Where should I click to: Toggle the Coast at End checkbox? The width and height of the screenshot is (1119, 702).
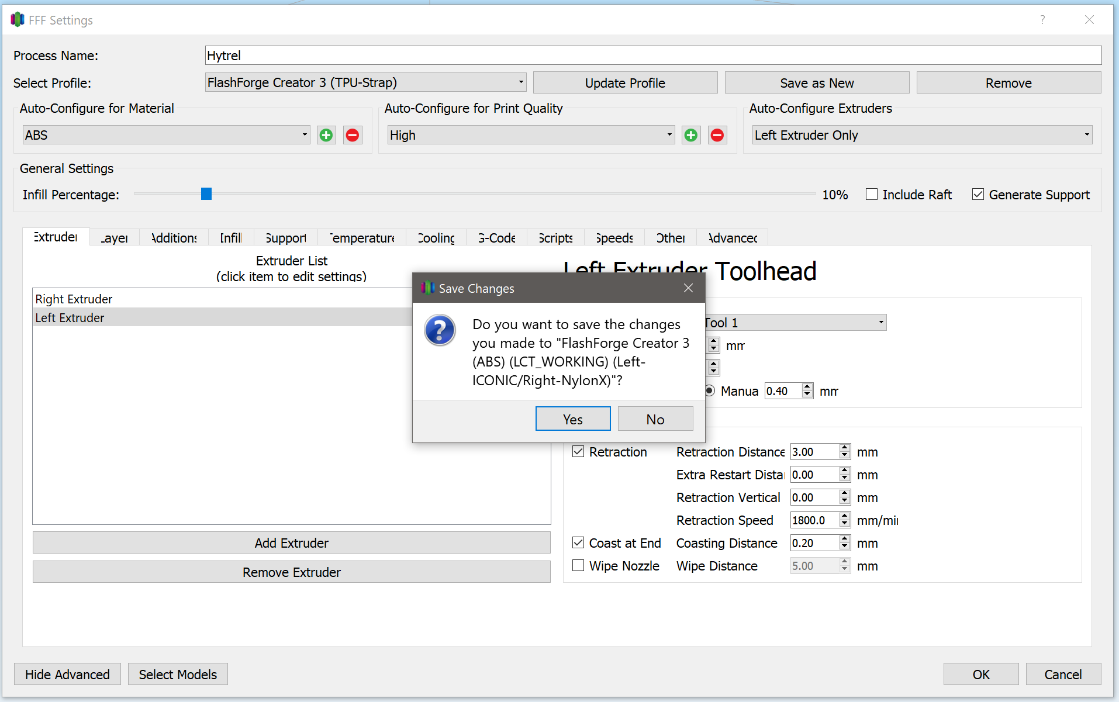578,542
